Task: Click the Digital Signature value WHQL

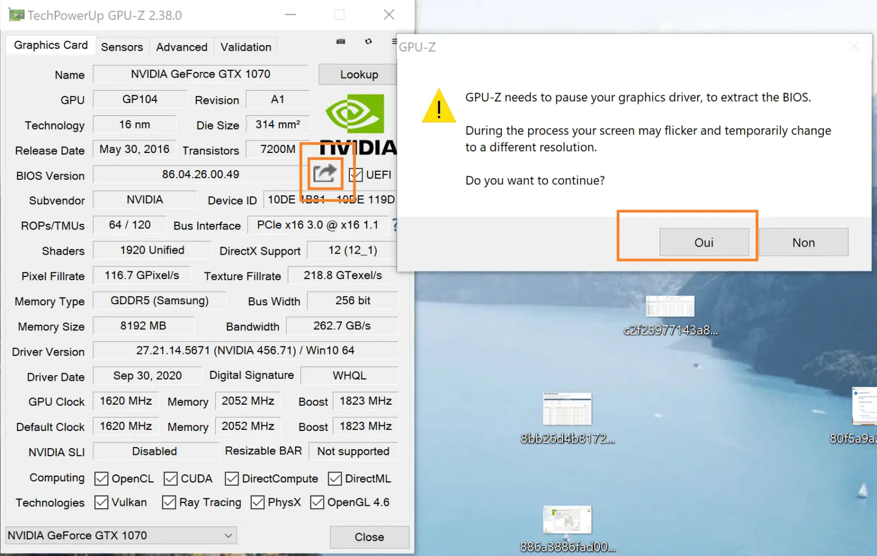Action: point(349,376)
